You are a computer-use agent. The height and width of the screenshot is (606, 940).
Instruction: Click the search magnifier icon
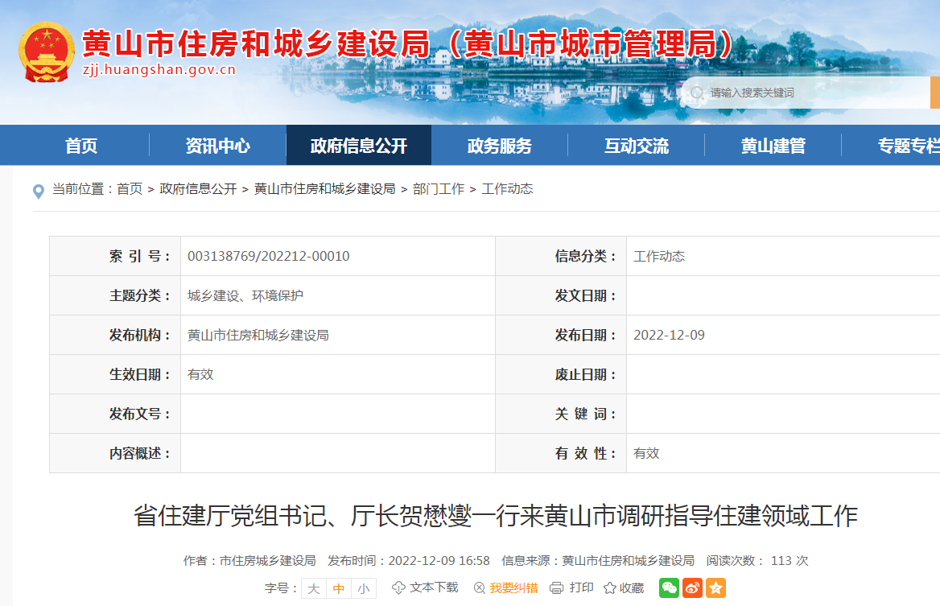click(699, 93)
